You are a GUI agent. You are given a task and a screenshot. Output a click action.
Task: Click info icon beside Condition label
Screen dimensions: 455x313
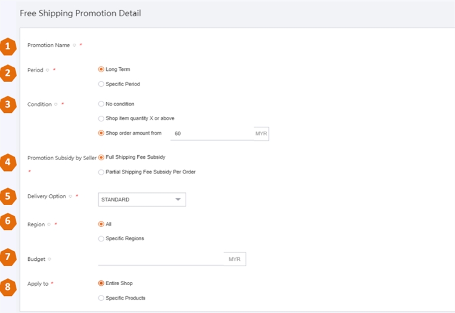click(56, 104)
